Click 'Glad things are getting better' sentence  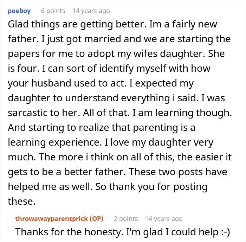point(77,25)
